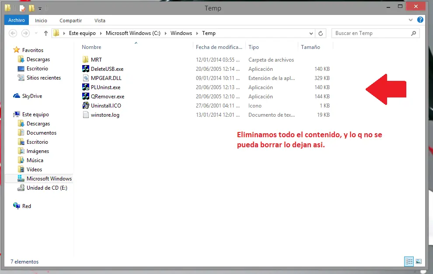This screenshot has width=433, height=274.
Task: Click the Forward navigation arrow
Action: pos(25,33)
